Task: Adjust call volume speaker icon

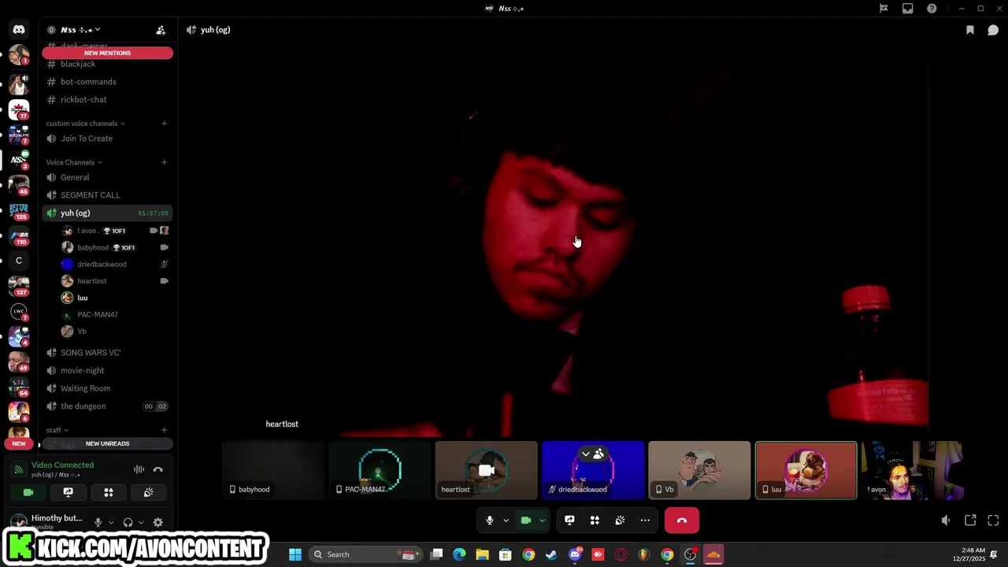Action: pos(946,521)
